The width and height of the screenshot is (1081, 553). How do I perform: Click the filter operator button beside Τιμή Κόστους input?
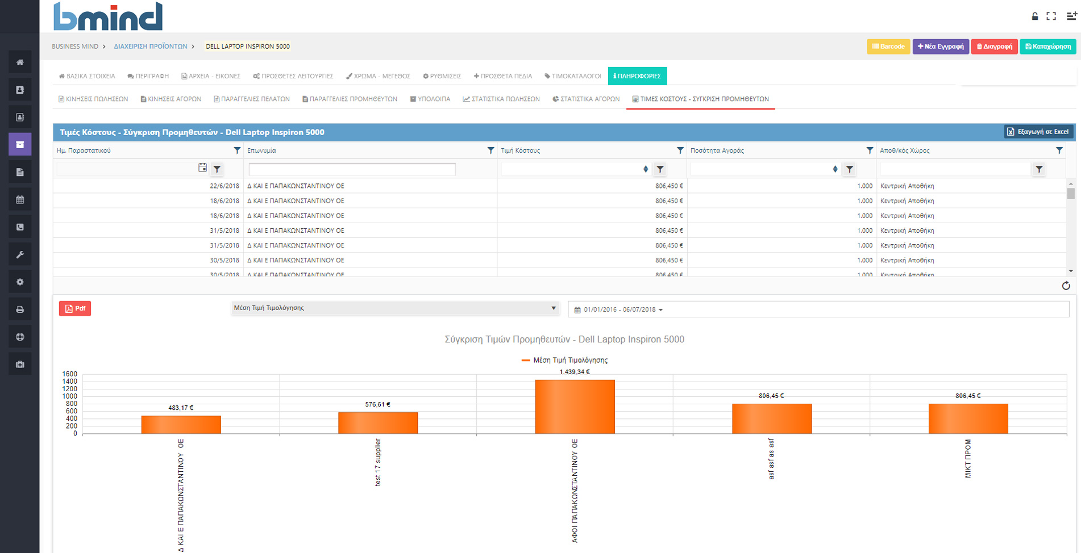[x=660, y=169]
